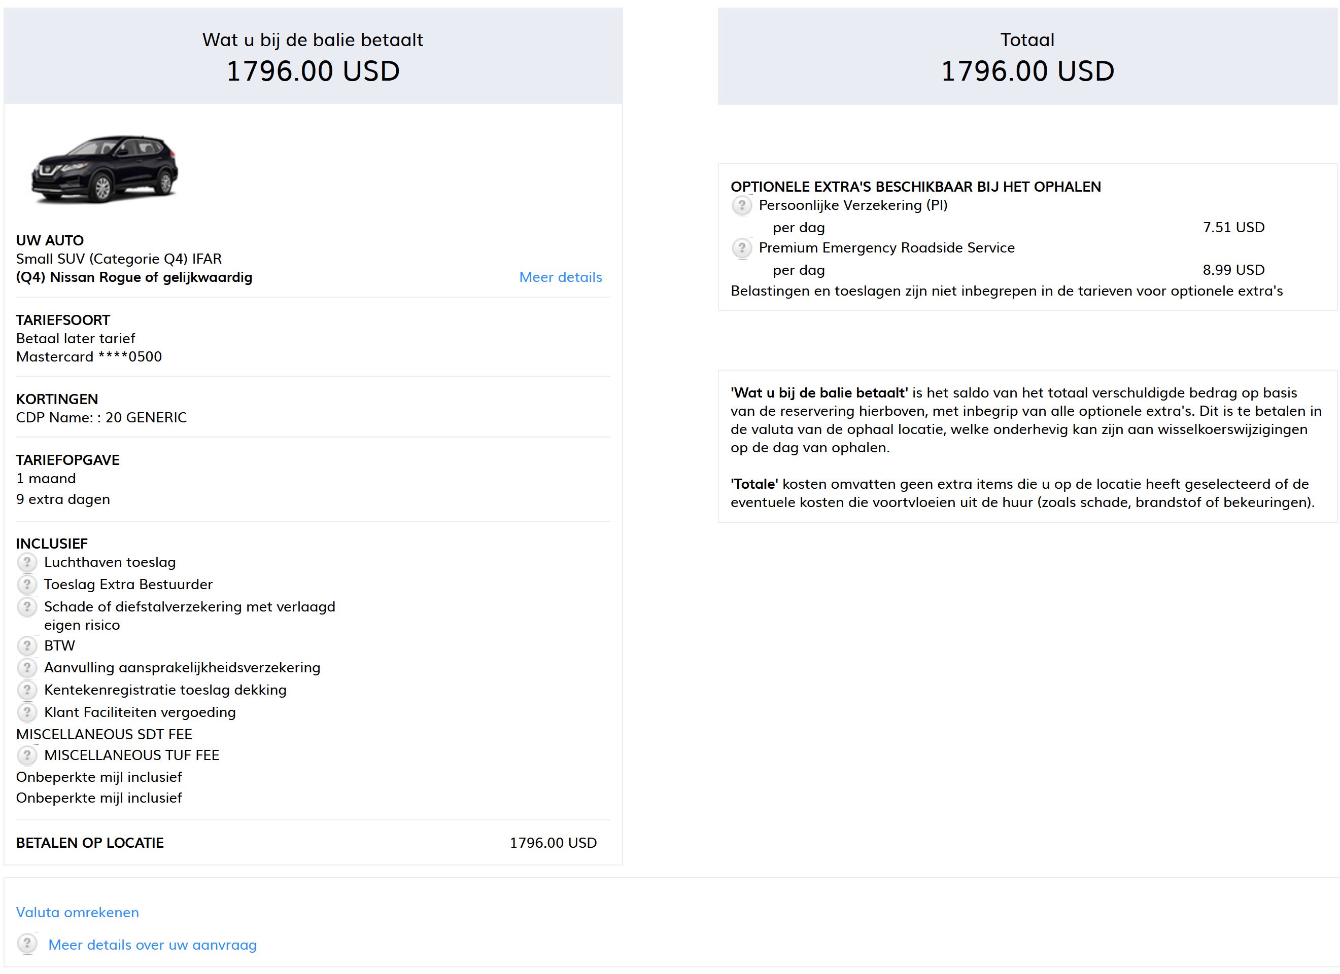The height and width of the screenshot is (974, 1340).
Task: Click info icon beside MISCELLANEOUS TUF FEE
Action: pos(26,755)
